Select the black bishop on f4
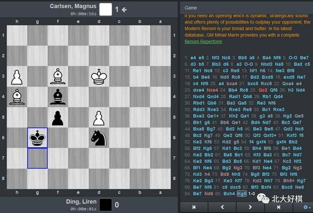Image resolution: width=313 pixels, height=213 pixels. point(58,97)
